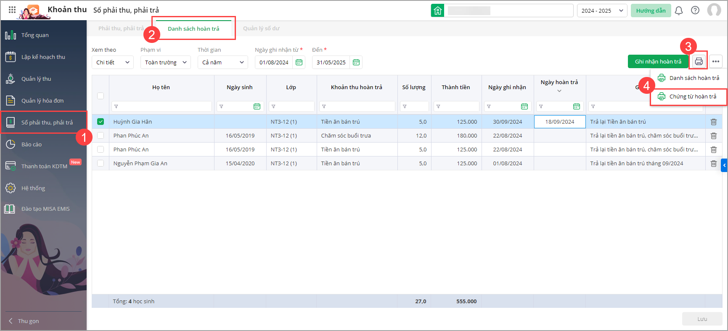The height and width of the screenshot is (331, 728).
Task: Click the printer icon button
Action: pyautogui.click(x=699, y=61)
